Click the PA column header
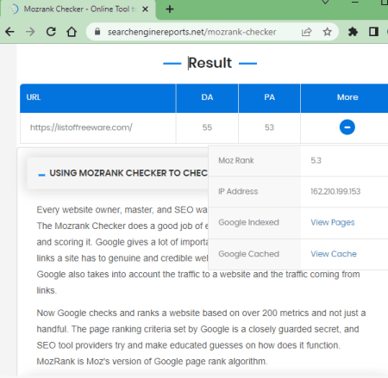388x378 pixels. [x=269, y=97]
